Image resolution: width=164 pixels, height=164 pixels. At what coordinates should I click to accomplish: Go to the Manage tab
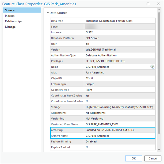(10, 27)
